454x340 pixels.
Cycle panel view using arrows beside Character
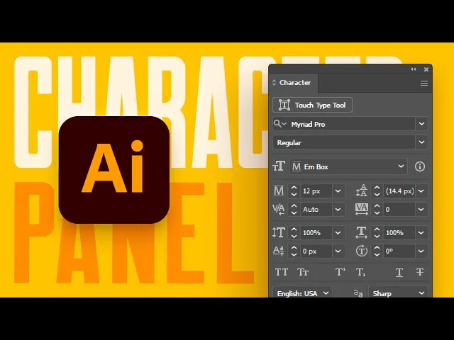[274, 83]
